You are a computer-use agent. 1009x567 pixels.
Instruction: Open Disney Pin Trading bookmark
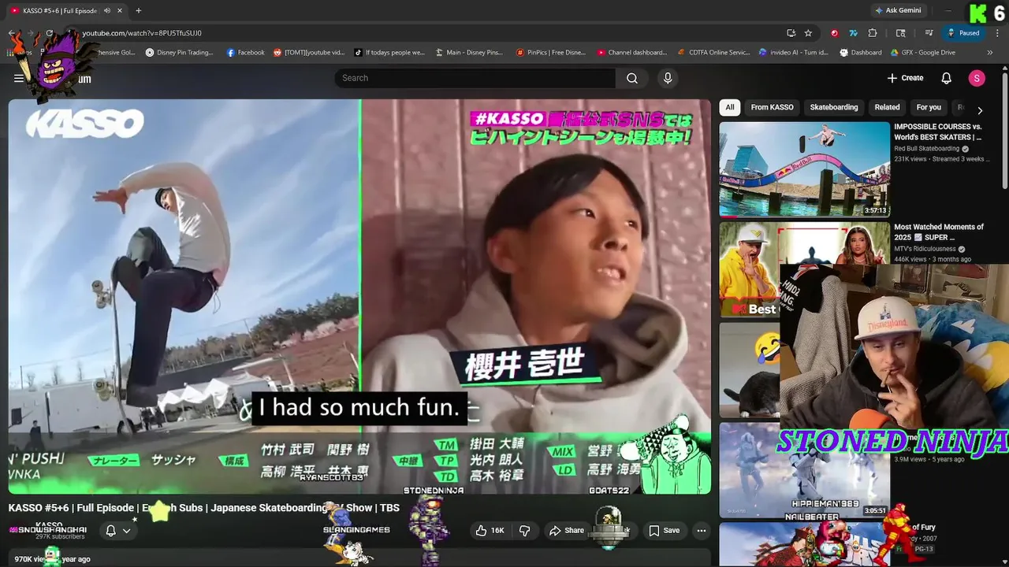click(x=179, y=53)
